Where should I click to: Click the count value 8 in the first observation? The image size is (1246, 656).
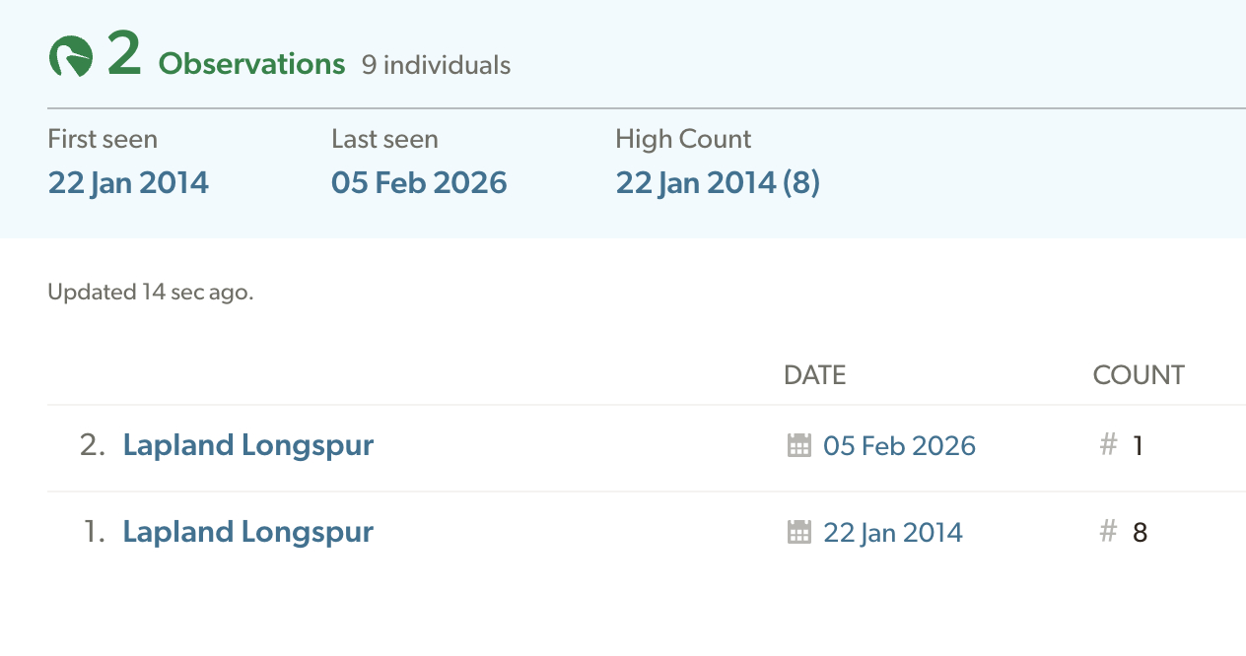[x=1140, y=534]
